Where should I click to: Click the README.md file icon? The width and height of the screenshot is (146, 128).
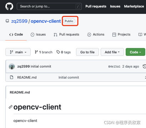[11, 77]
